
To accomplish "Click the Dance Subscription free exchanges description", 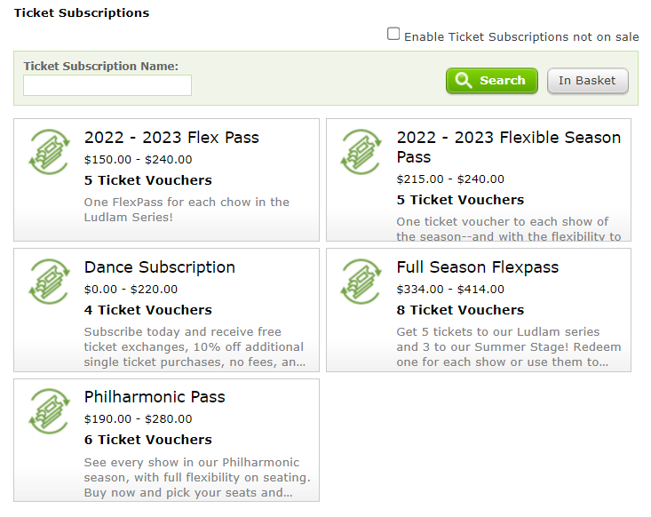I will [x=194, y=346].
